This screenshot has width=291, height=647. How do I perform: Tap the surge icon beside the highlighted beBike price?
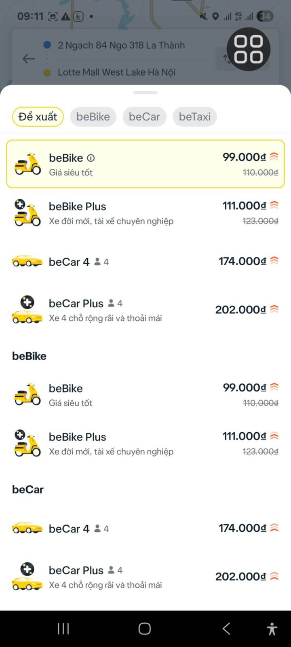274,156
